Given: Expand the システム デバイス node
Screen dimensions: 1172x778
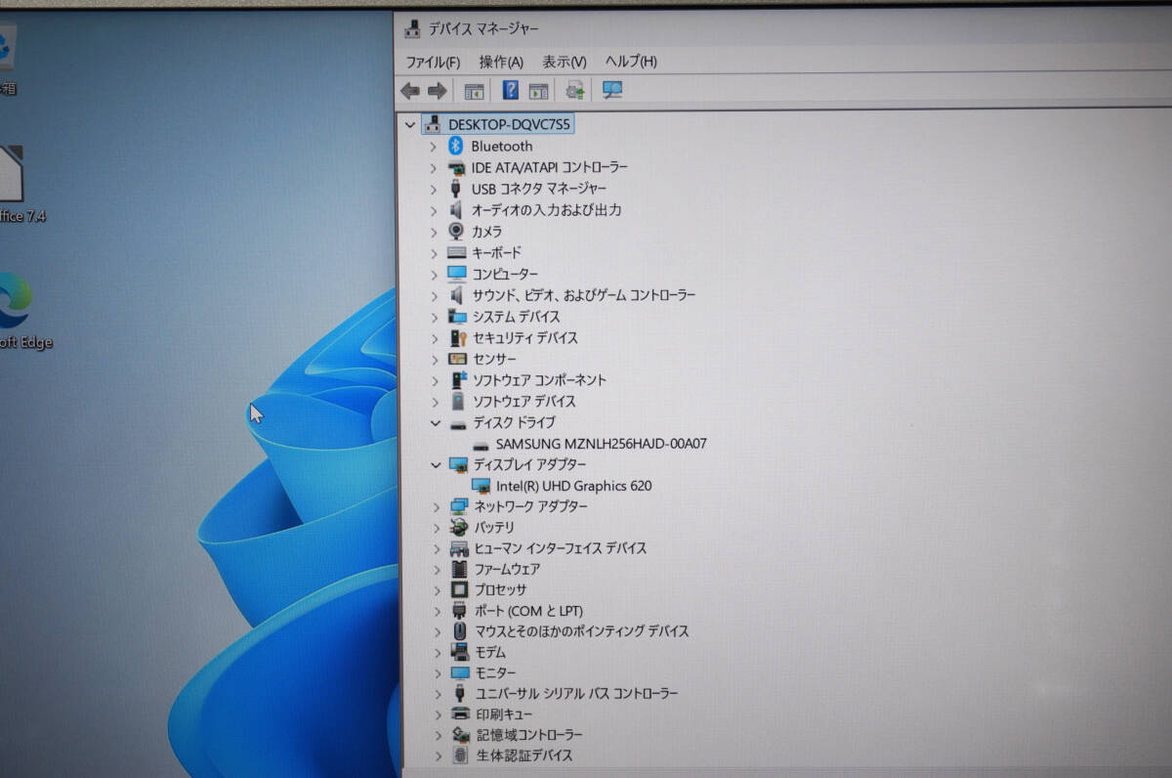Looking at the screenshot, I should pyautogui.click(x=435, y=317).
